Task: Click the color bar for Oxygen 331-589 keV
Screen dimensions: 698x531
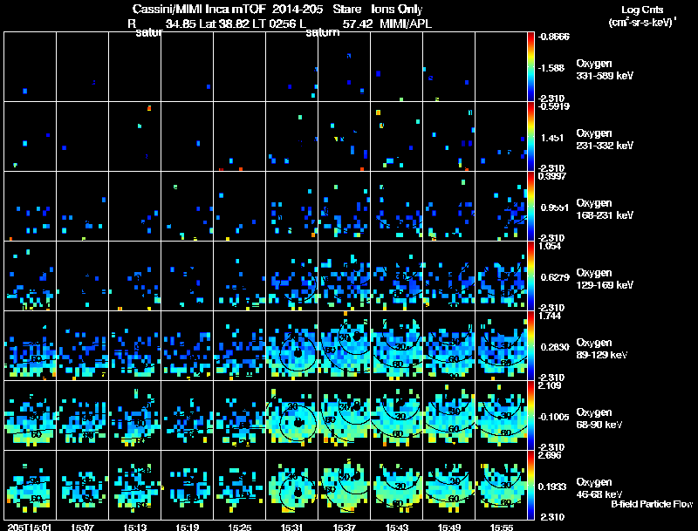Action: tap(531, 66)
